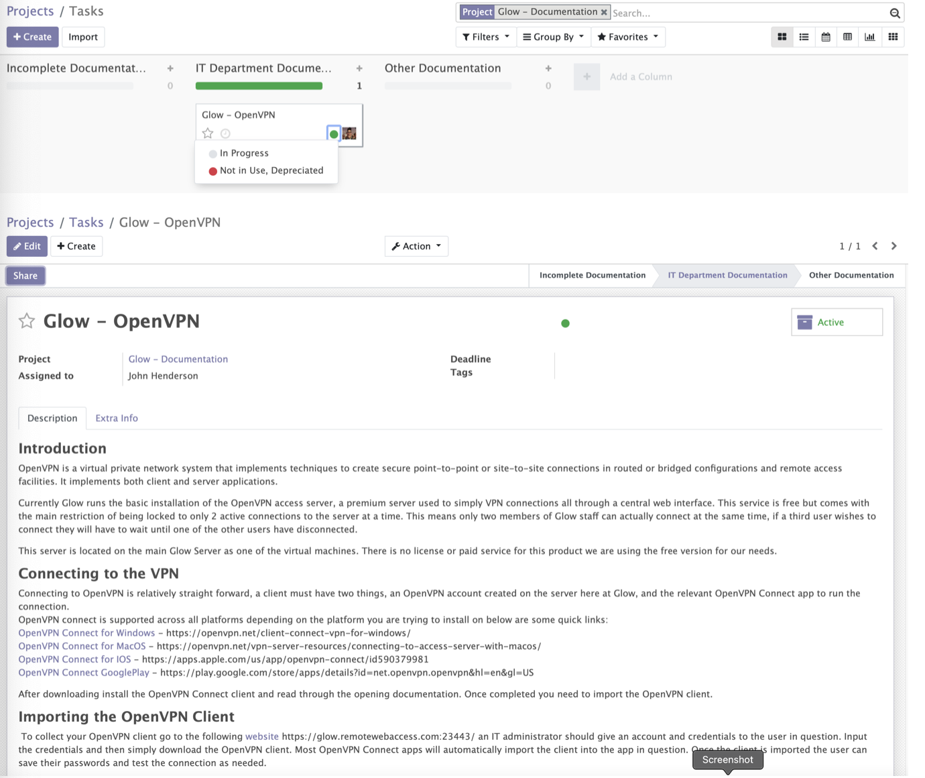Go to next record arrow
The height and width of the screenshot is (778, 925).
pyautogui.click(x=894, y=246)
